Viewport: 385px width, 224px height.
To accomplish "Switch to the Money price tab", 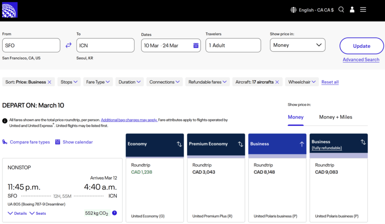I will point(296,117).
